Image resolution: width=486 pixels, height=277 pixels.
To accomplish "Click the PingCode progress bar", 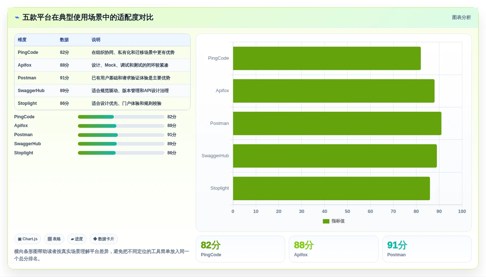I will pos(121,117).
